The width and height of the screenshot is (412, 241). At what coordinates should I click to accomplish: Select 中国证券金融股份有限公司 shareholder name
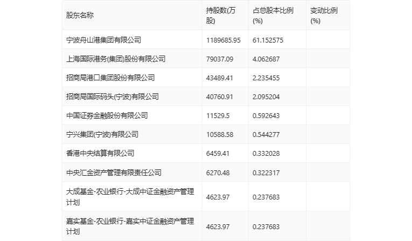click(107, 115)
